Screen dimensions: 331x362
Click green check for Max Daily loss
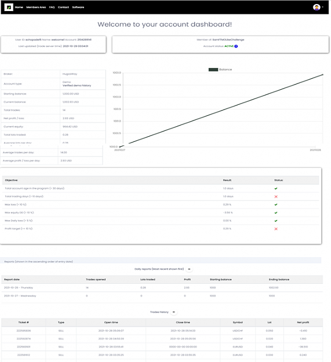point(276,221)
